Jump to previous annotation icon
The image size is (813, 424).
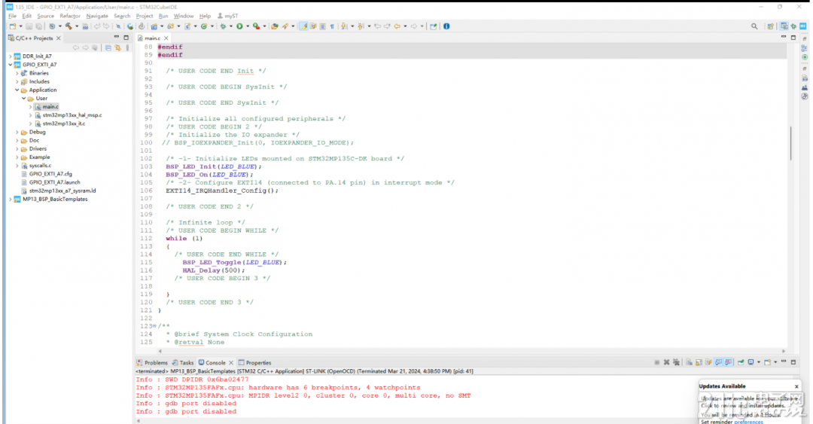pos(361,26)
